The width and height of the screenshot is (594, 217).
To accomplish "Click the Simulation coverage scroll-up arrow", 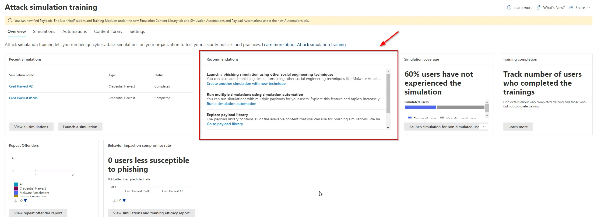I will (x=487, y=102).
